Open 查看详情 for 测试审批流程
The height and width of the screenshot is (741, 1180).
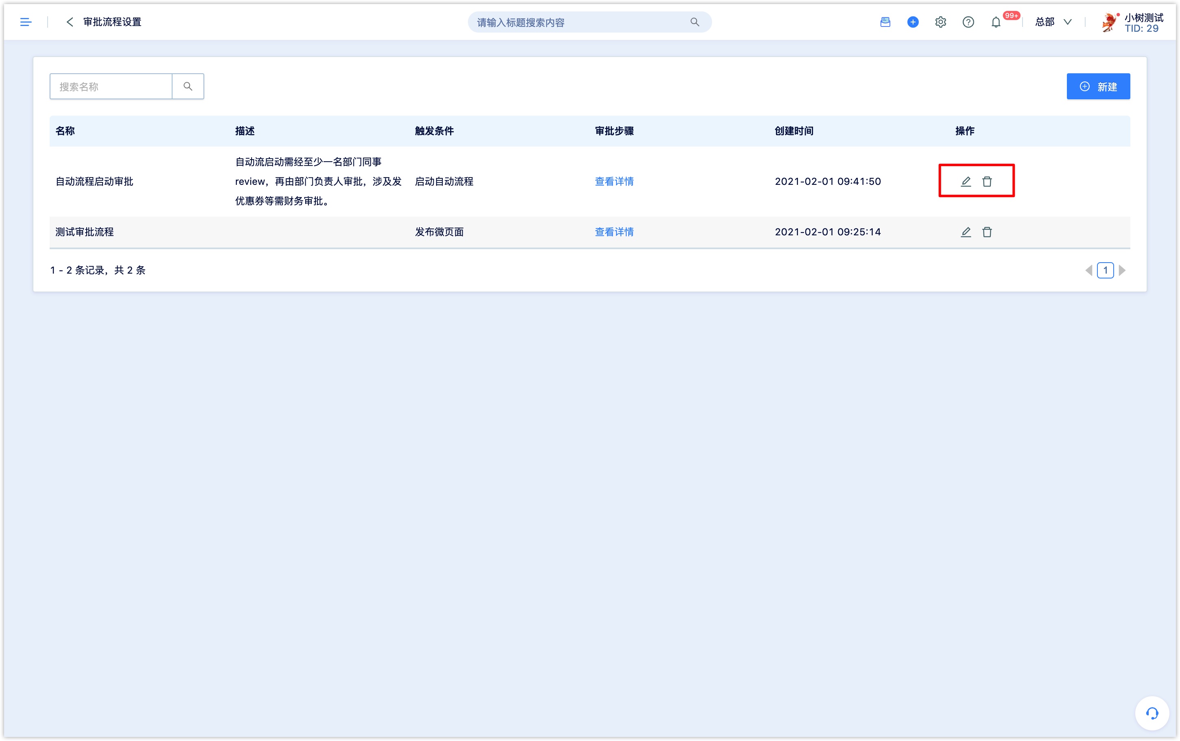(x=614, y=232)
